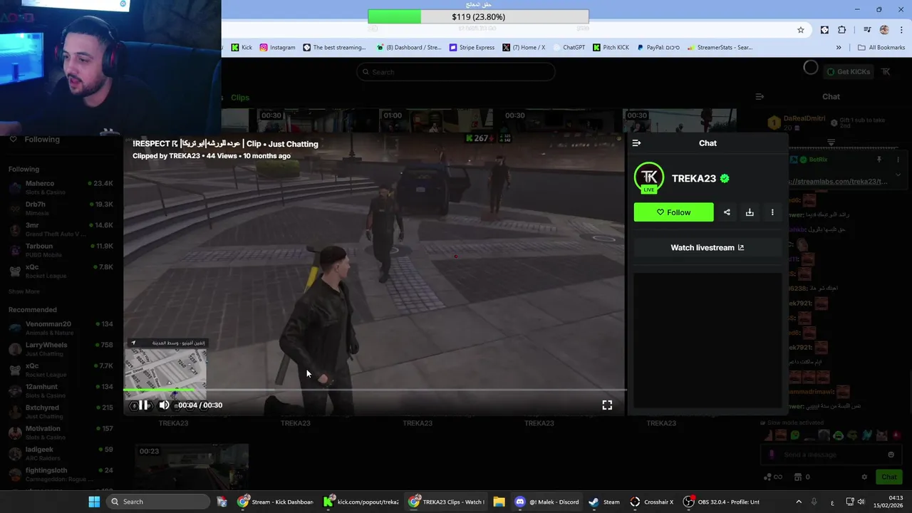912x513 pixels.
Task: Open ChatGPT bookmark
Action: (569, 48)
